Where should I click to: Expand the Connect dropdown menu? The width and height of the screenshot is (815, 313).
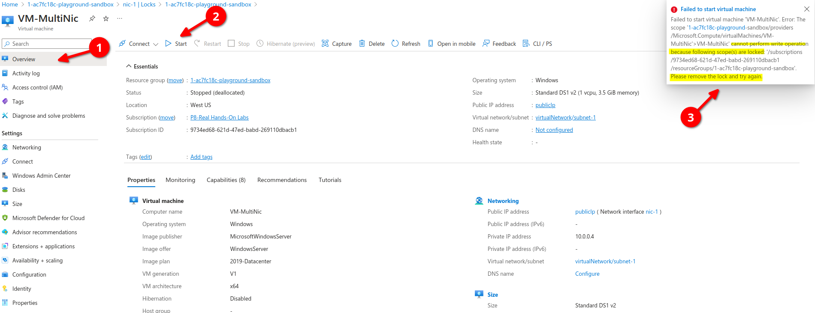(156, 44)
